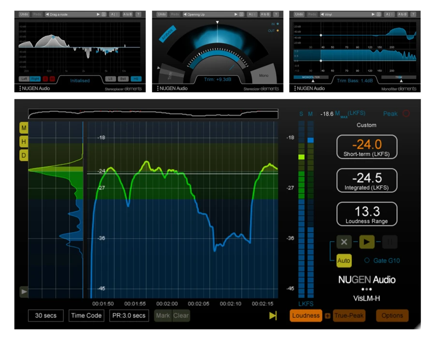The height and width of the screenshot is (340, 435).
Task: Select the LS filter shape
Action: (x=110, y=79)
